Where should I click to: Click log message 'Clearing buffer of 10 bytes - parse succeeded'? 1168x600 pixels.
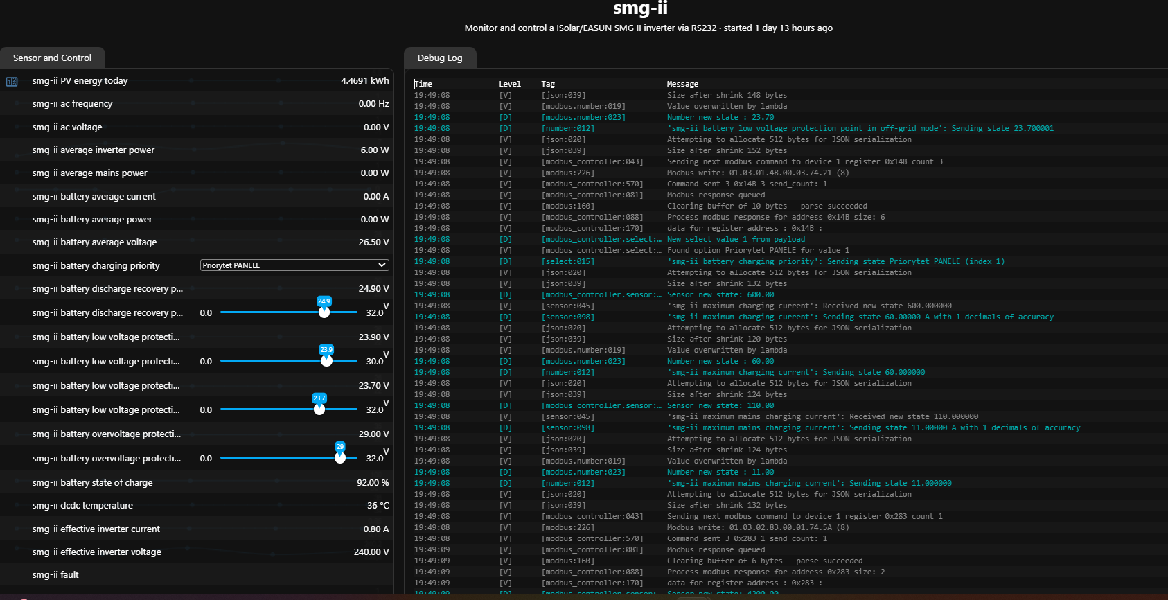(x=767, y=206)
